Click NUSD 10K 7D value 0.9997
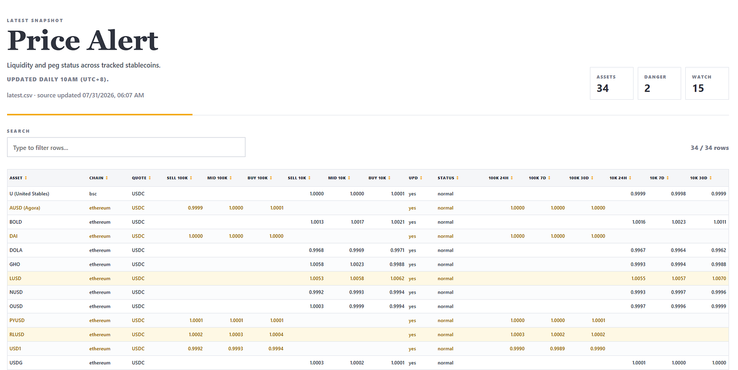Screen dimensions: 738x370 click(x=678, y=293)
